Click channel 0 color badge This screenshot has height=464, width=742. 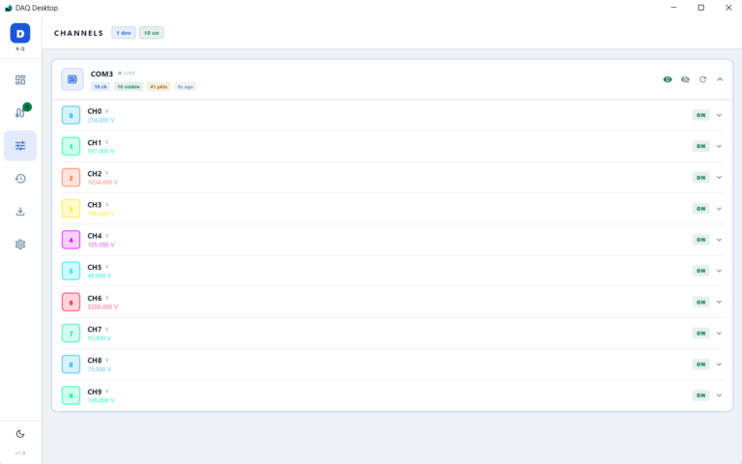(71, 115)
